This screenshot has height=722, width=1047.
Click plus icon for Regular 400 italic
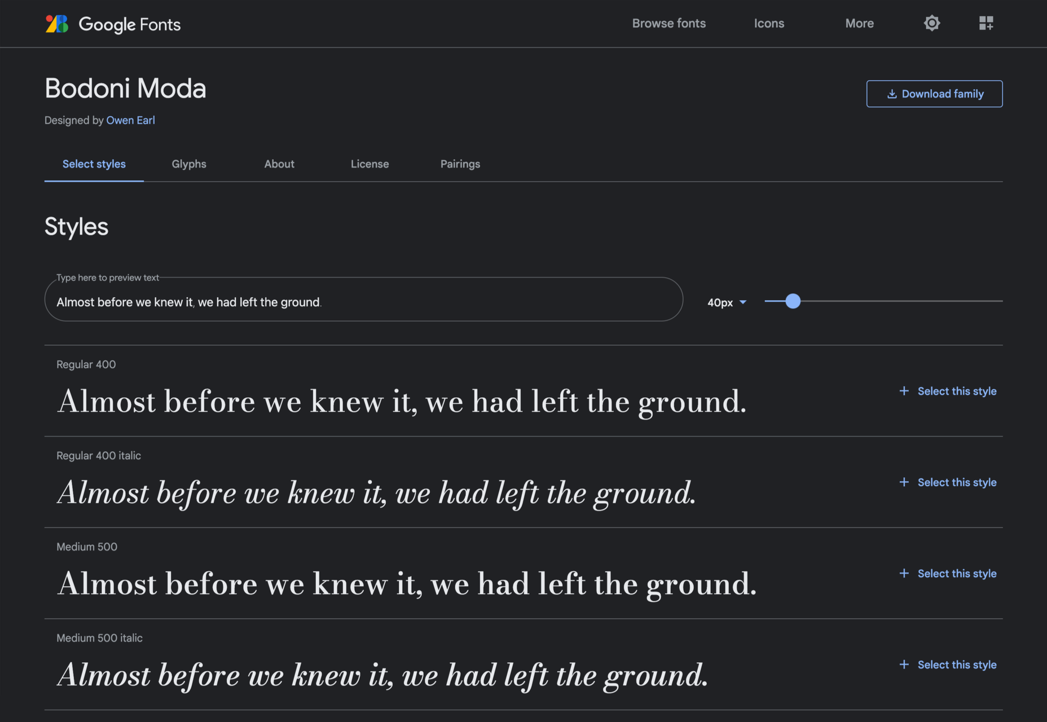coord(904,482)
